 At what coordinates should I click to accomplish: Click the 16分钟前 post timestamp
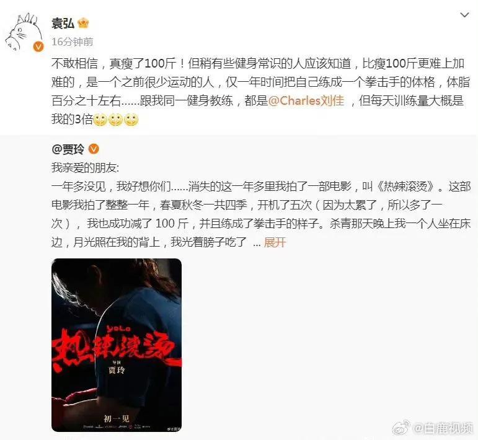pos(73,42)
